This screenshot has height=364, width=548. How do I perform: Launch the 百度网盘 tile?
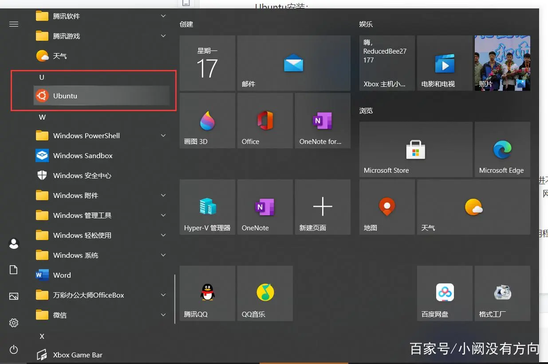[445, 293]
